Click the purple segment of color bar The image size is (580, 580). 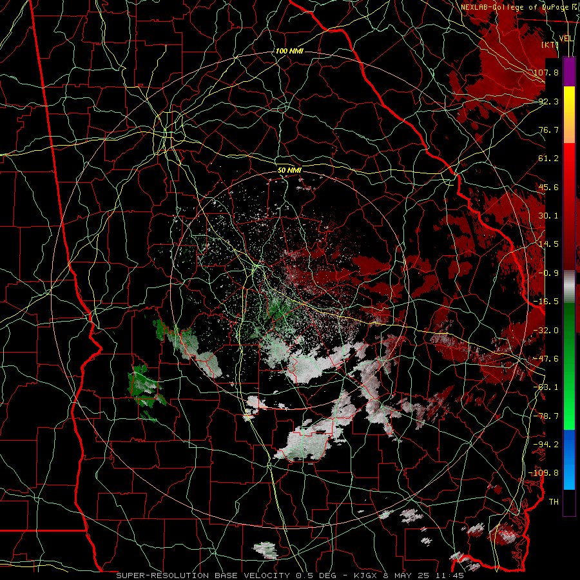[569, 72]
